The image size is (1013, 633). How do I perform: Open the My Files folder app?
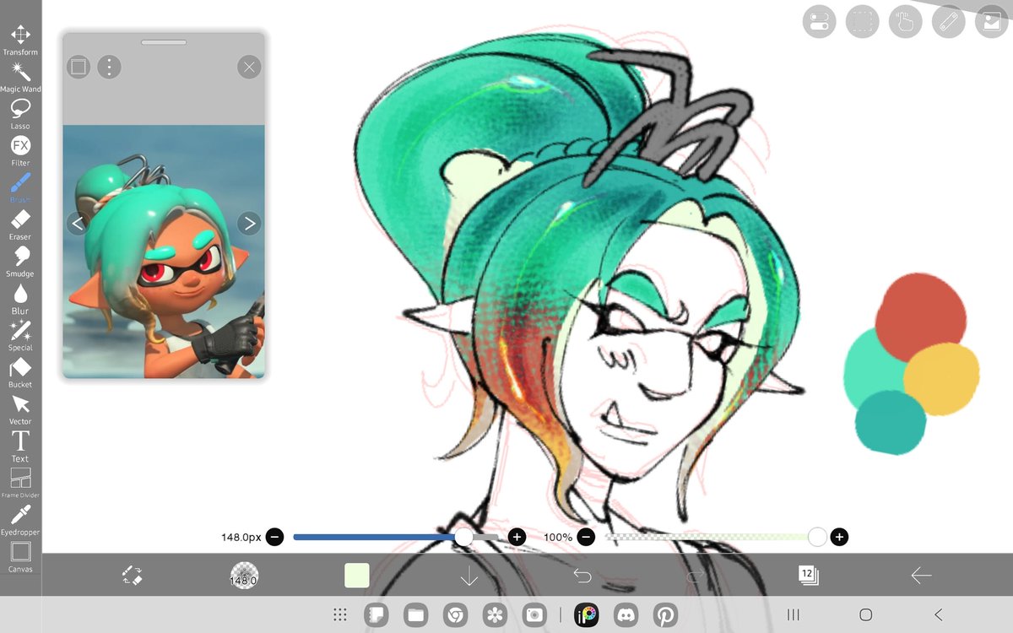[x=416, y=615]
